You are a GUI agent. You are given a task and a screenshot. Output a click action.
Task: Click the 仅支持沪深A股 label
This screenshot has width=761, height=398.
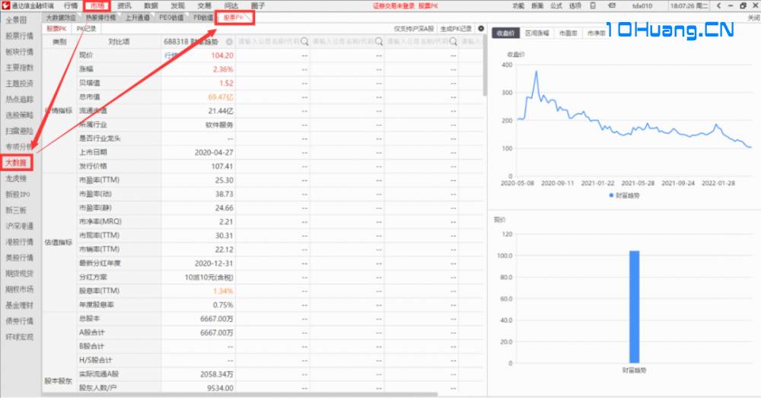tap(413, 29)
